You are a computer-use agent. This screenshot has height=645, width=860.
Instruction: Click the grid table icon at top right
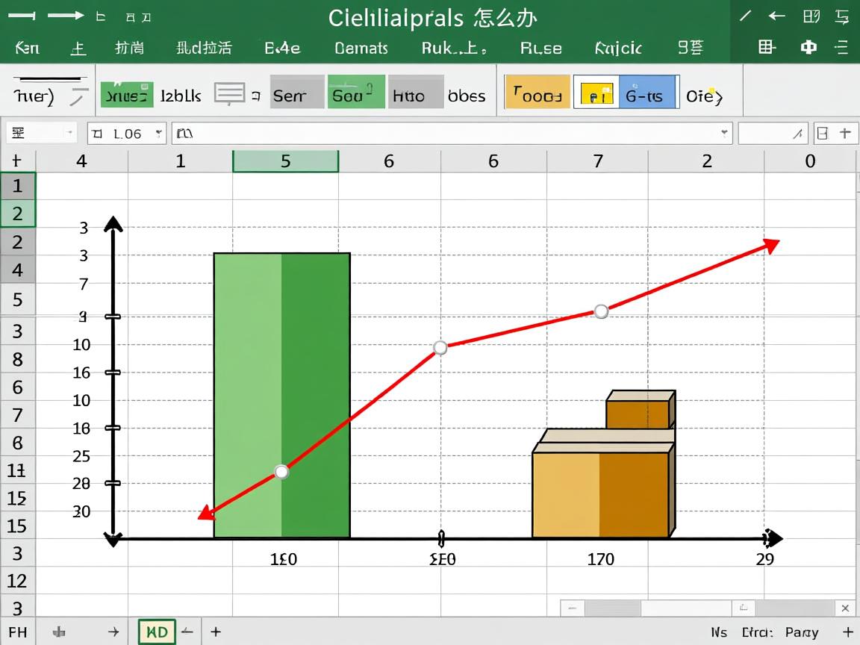click(766, 48)
